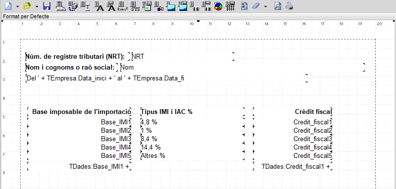This screenshot has width=396, height=189.
Task: Click the toolbar icon with colored text lines
Action: 147,6
